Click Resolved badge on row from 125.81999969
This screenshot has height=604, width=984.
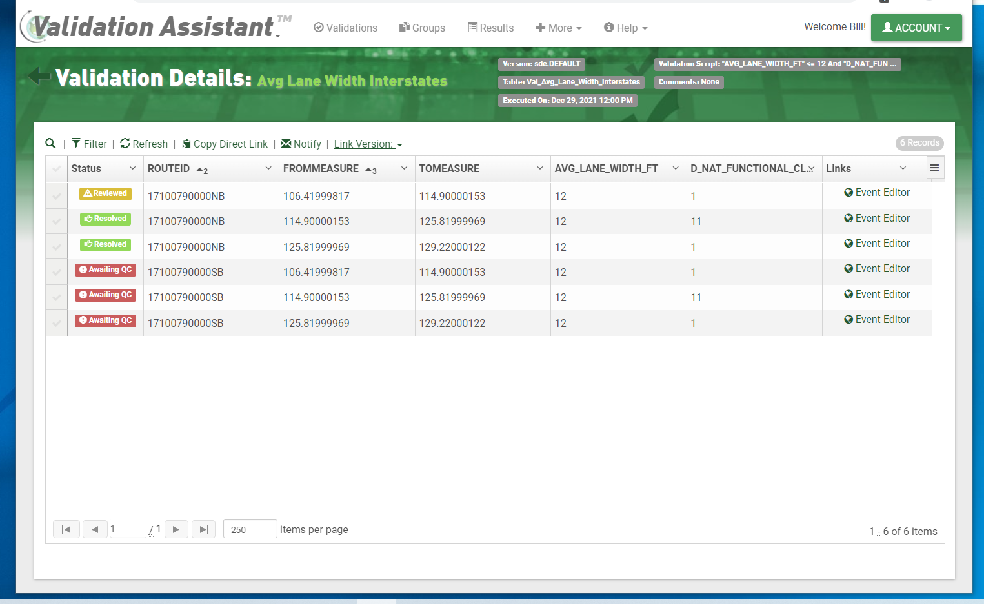(105, 244)
